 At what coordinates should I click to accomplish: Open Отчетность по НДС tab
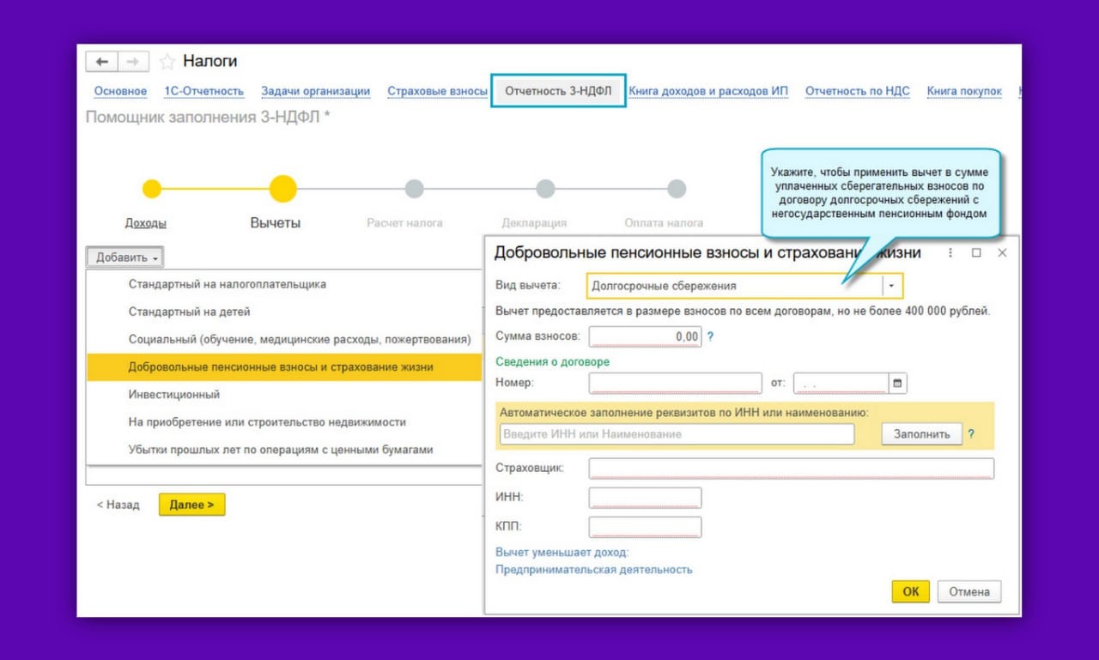tap(857, 91)
